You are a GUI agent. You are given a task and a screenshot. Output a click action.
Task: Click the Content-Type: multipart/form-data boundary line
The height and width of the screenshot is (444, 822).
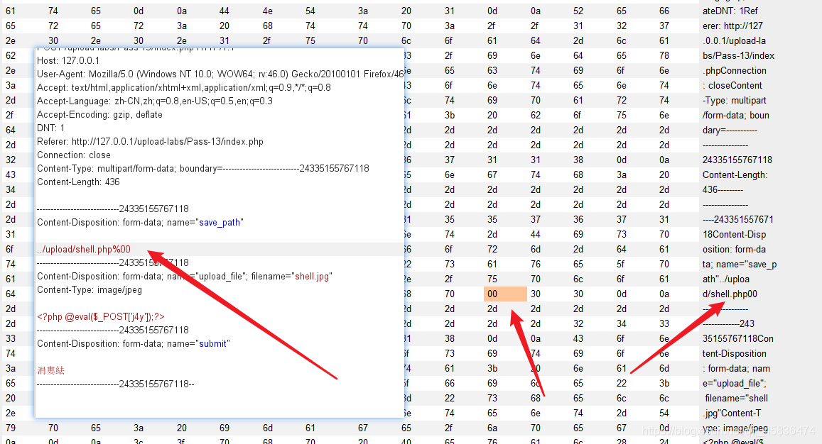tap(203, 168)
